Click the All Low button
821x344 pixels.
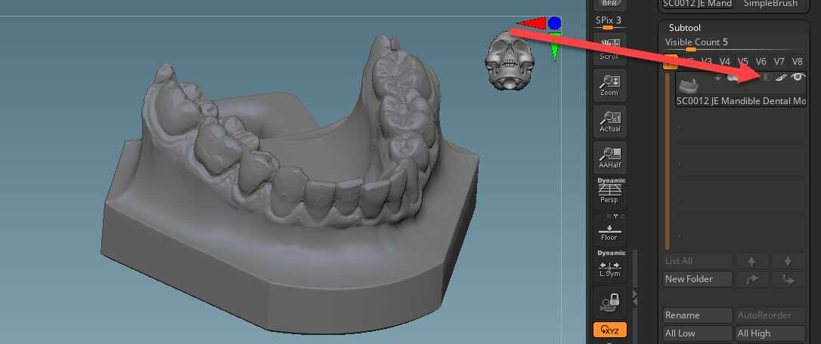pos(698,333)
